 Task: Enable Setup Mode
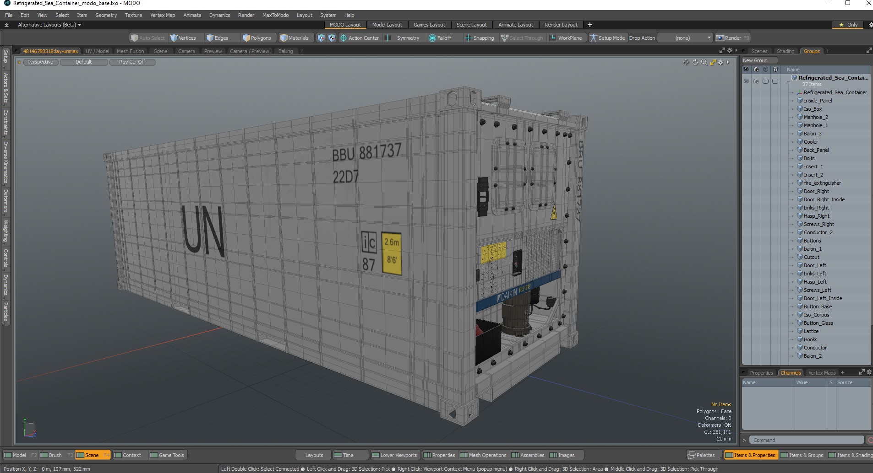point(607,38)
